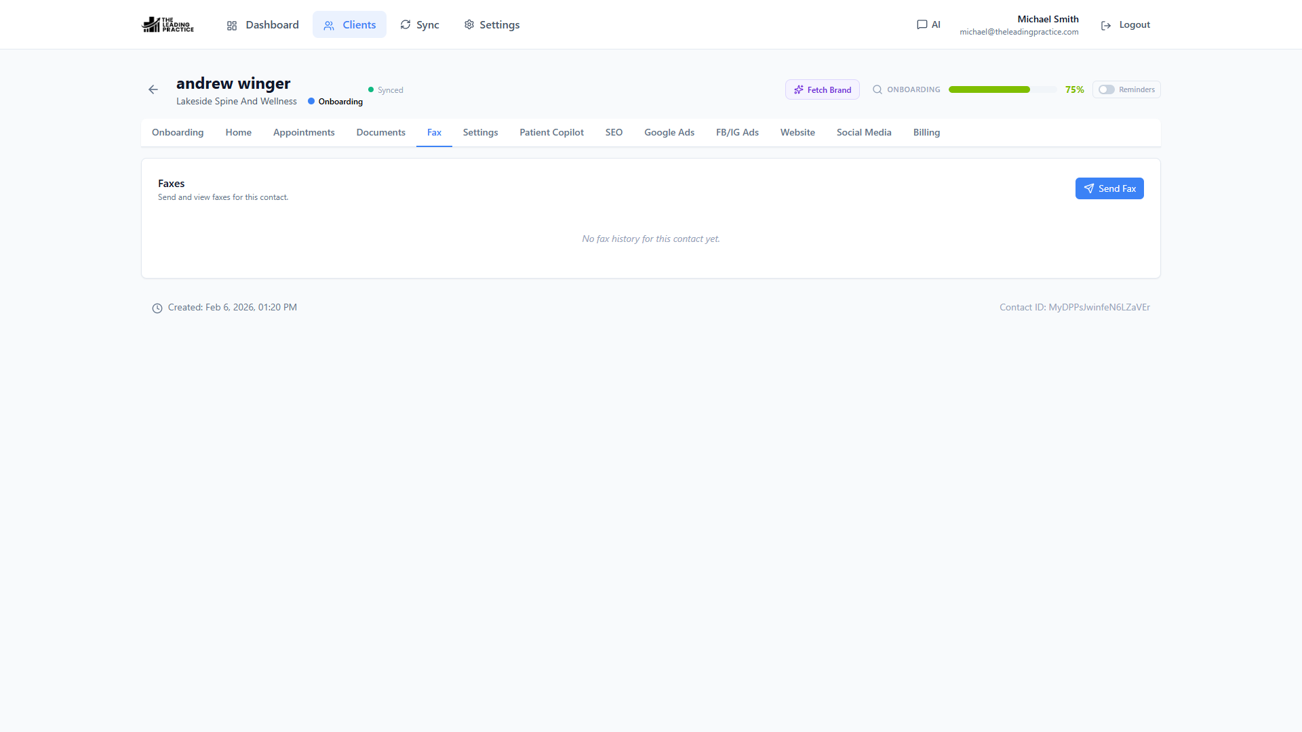The width and height of the screenshot is (1302, 732).
Task: Click the andrew winger client name
Action: [x=233, y=83]
